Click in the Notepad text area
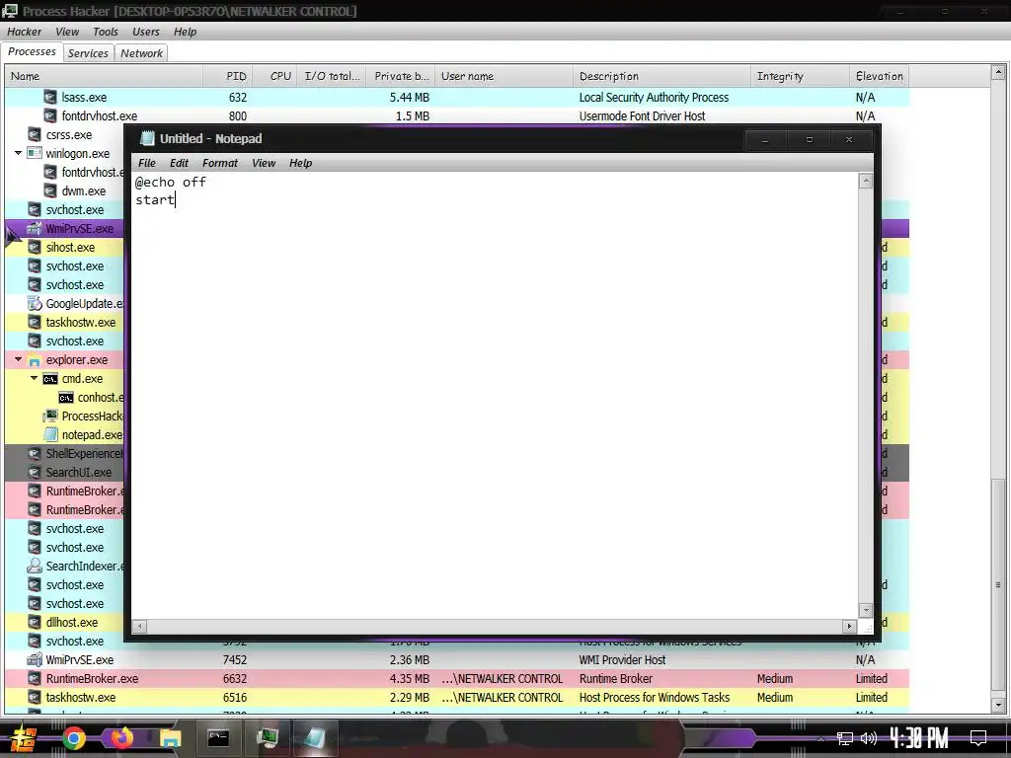The image size is (1011, 758). (x=495, y=395)
